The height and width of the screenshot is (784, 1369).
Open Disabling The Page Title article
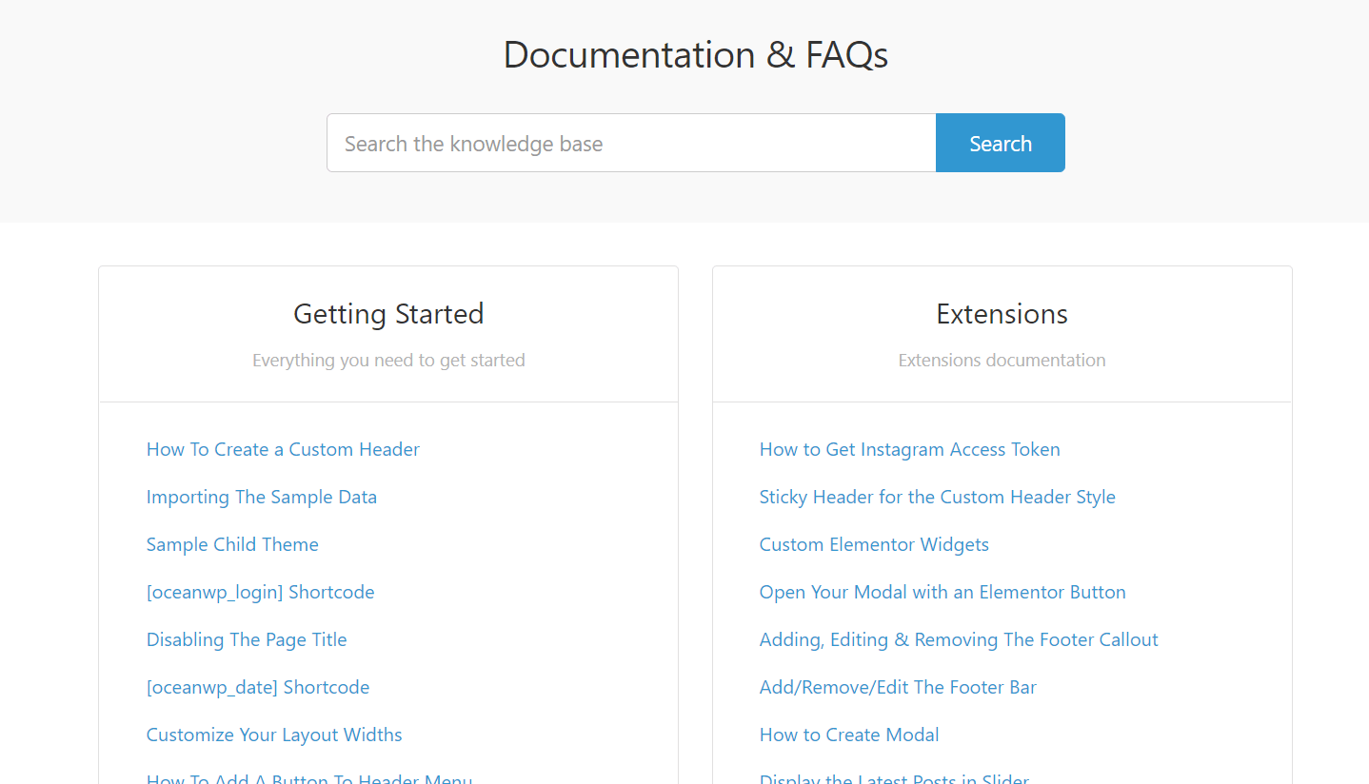click(x=247, y=639)
